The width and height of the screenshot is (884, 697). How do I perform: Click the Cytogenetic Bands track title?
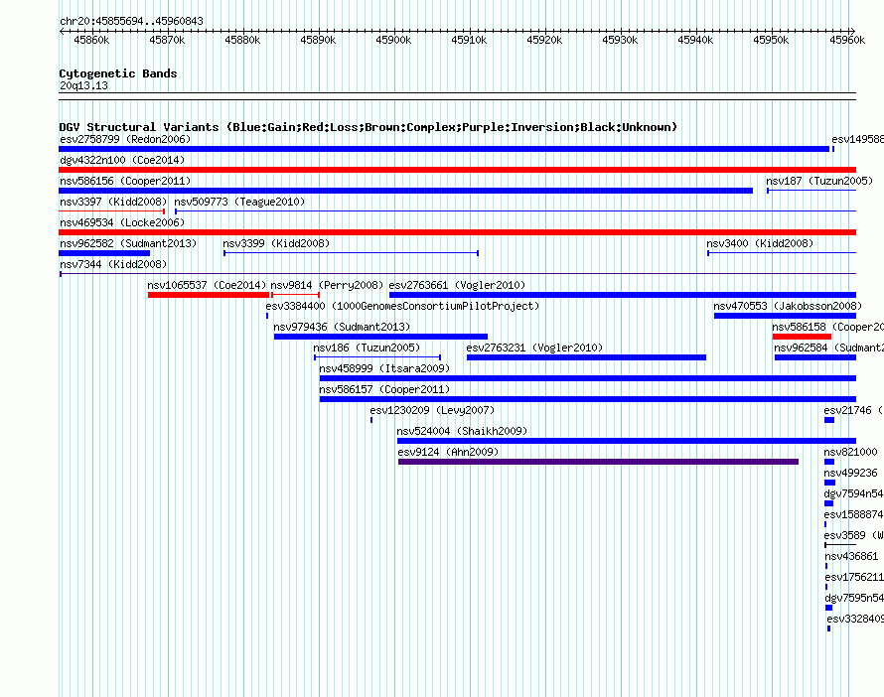(x=118, y=73)
